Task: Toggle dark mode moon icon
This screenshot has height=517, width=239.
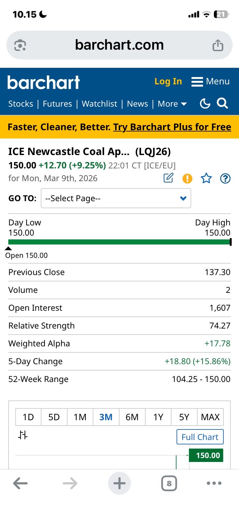Action: coord(205,103)
